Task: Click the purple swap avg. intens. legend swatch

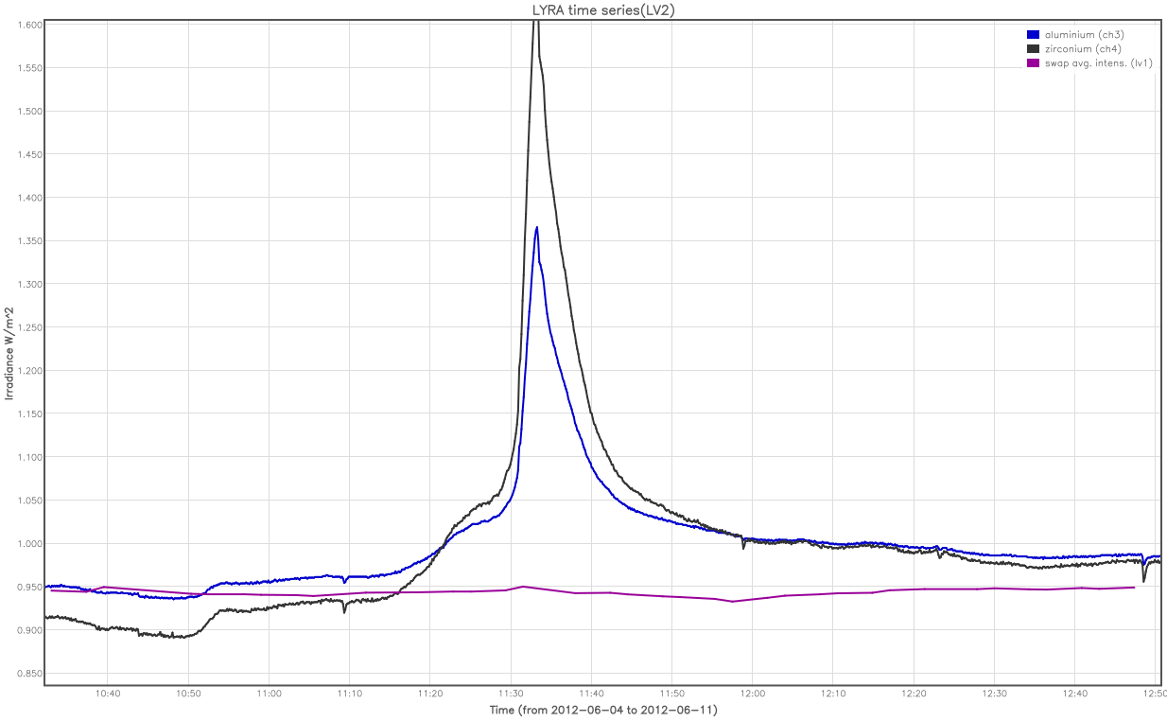Action: point(1033,63)
